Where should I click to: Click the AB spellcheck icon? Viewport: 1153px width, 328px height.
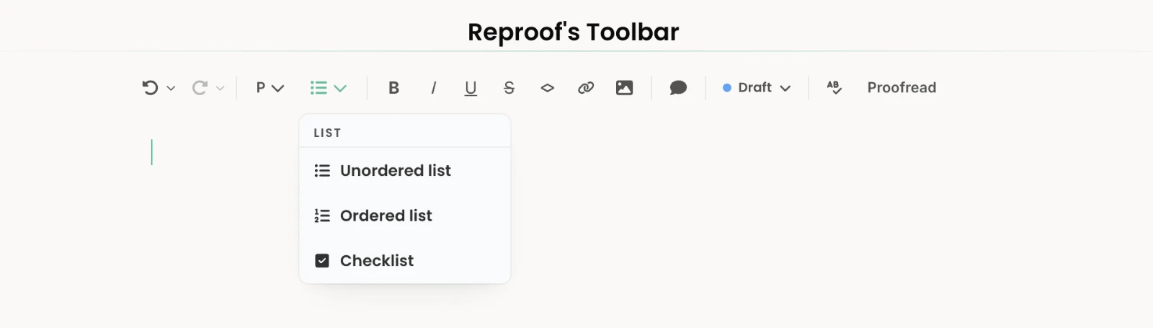(x=834, y=88)
